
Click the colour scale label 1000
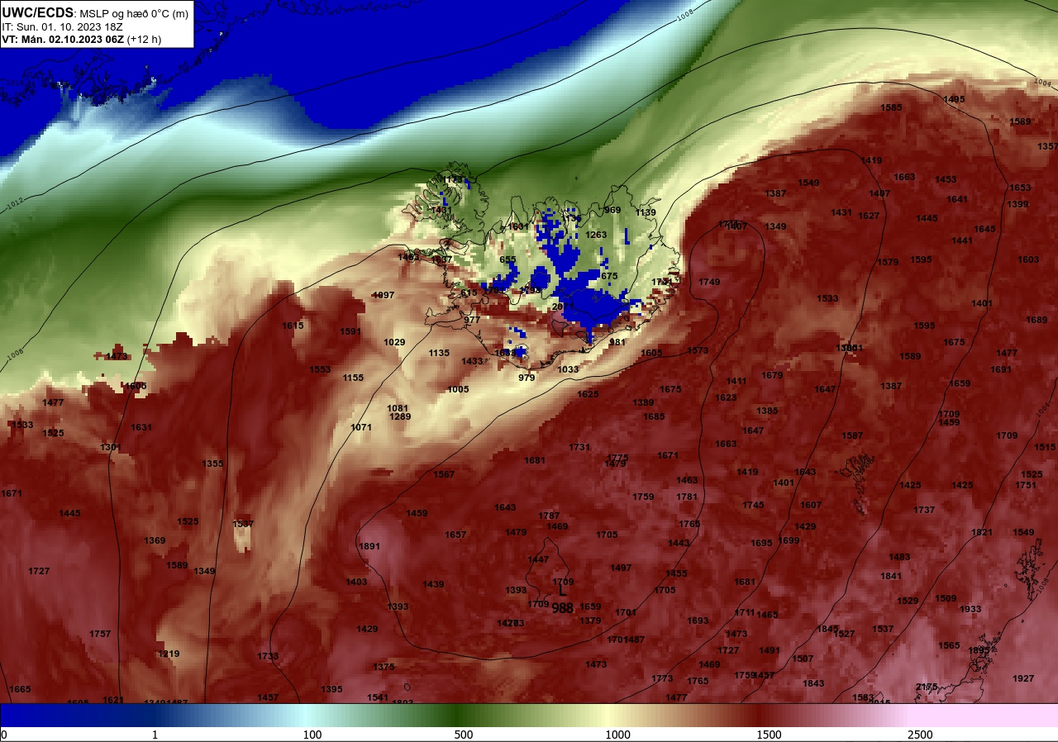pos(617,735)
